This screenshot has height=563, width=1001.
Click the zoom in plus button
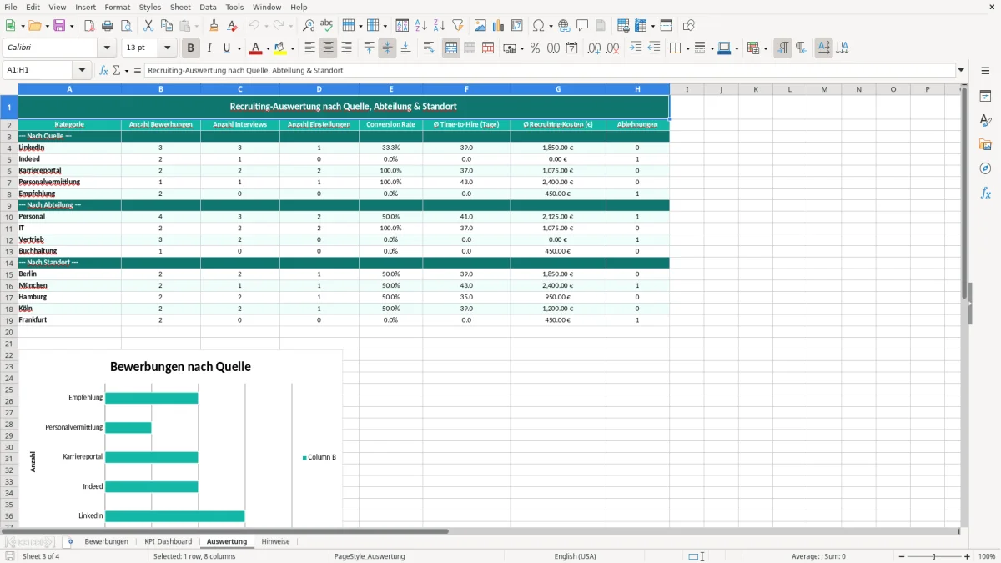tap(968, 556)
